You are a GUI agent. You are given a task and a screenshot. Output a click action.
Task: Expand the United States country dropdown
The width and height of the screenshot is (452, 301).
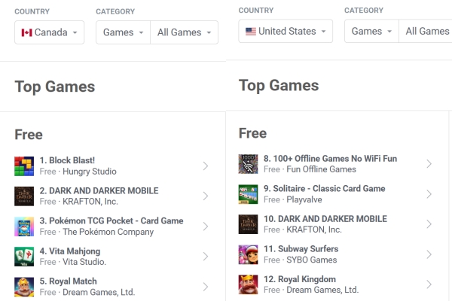click(x=286, y=32)
